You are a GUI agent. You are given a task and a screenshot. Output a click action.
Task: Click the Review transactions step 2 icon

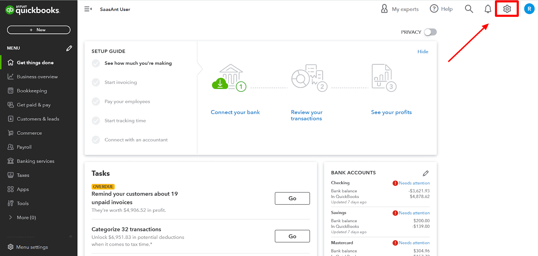[x=309, y=78]
